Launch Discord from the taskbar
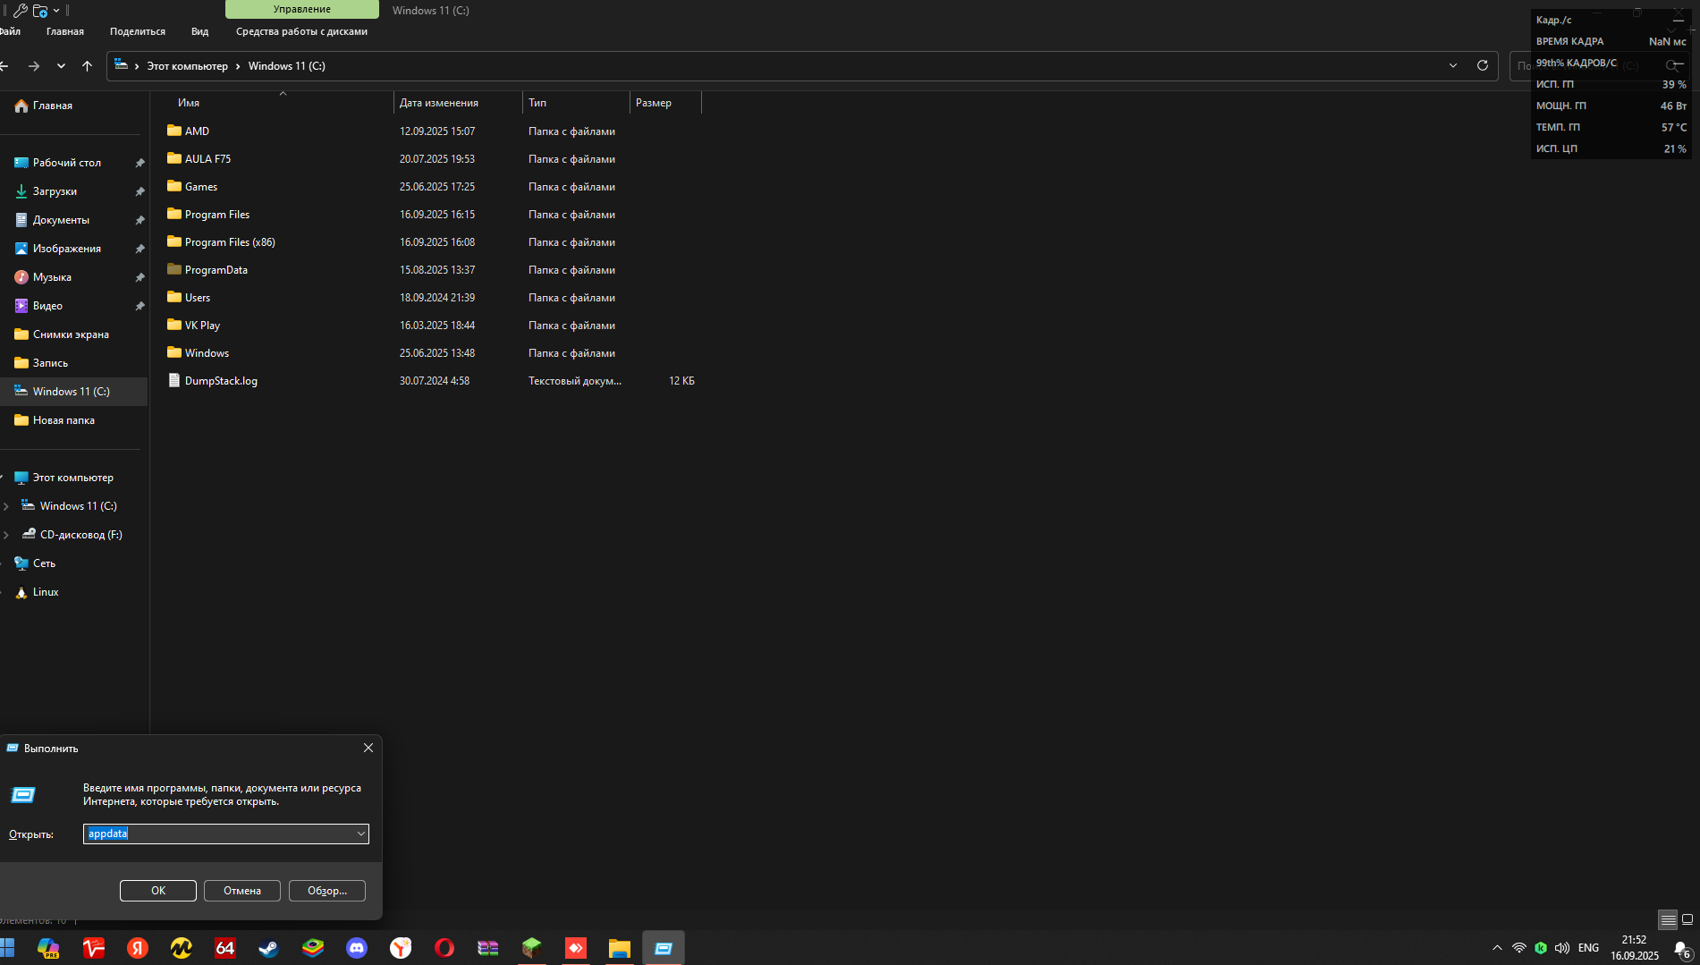This screenshot has width=1700, height=965. click(x=357, y=948)
